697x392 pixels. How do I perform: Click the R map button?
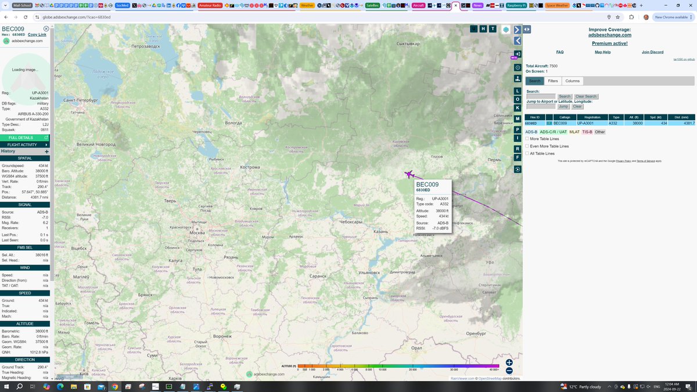point(517,149)
